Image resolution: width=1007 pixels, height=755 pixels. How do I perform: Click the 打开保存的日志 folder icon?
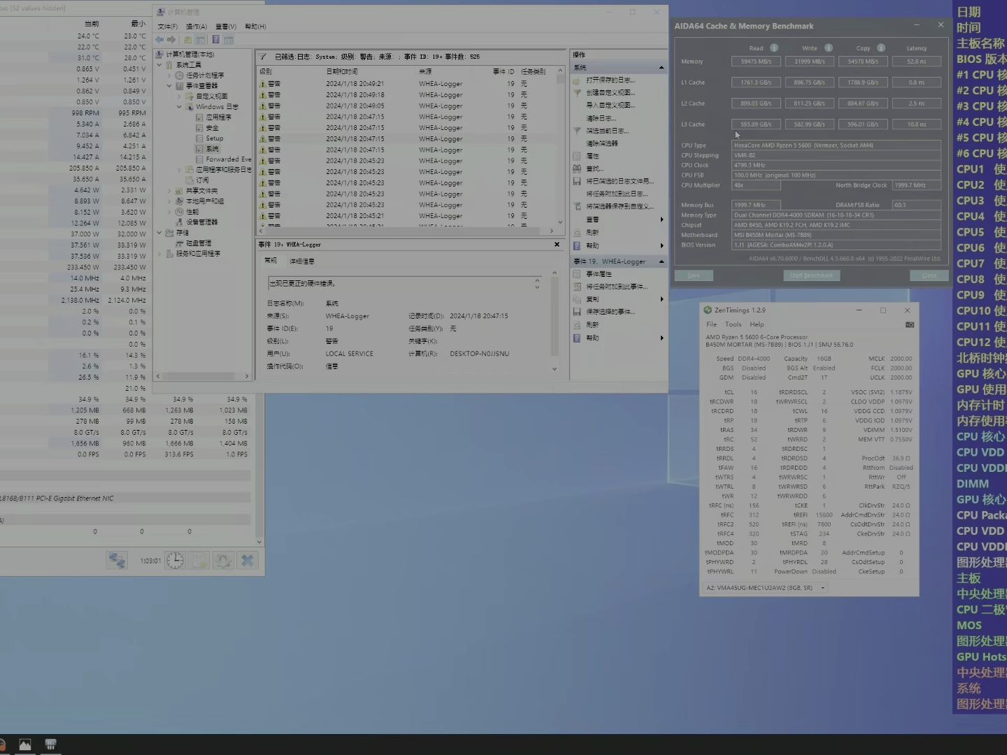pyautogui.click(x=577, y=80)
